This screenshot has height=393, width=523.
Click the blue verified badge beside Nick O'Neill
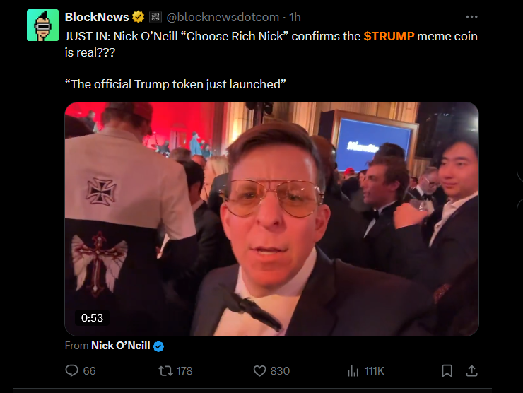click(x=158, y=346)
